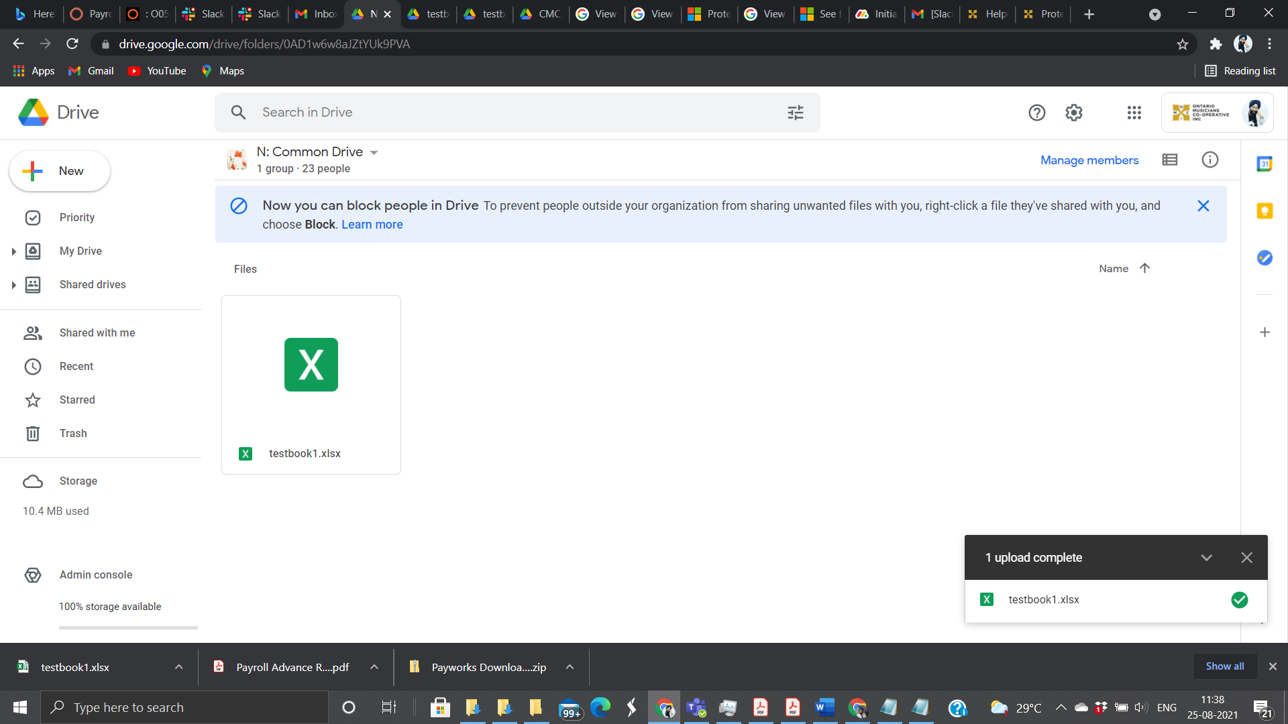Open testbook1.xlsx download options chevron
This screenshot has width=1288, height=724.
click(179, 667)
